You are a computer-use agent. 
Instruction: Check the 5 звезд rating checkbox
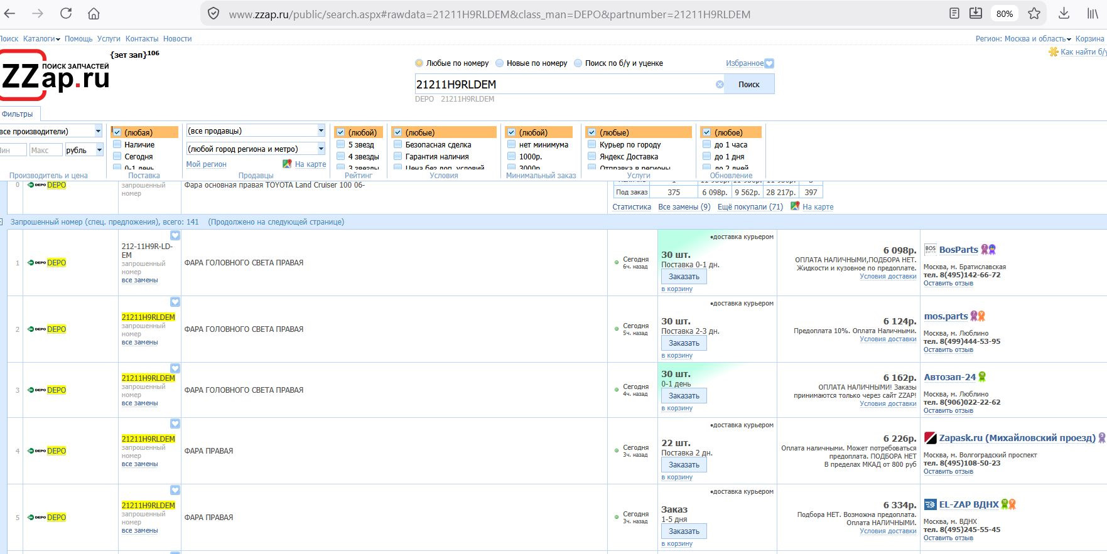[x=340, y=144]
